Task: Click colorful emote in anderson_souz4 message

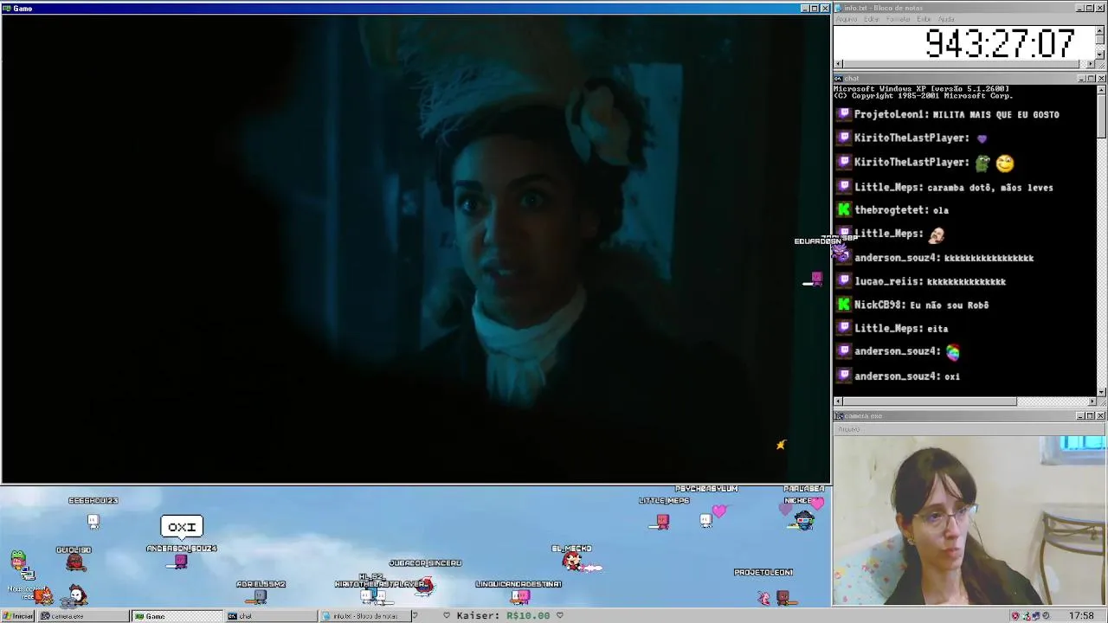Action: tap(952, 351)
